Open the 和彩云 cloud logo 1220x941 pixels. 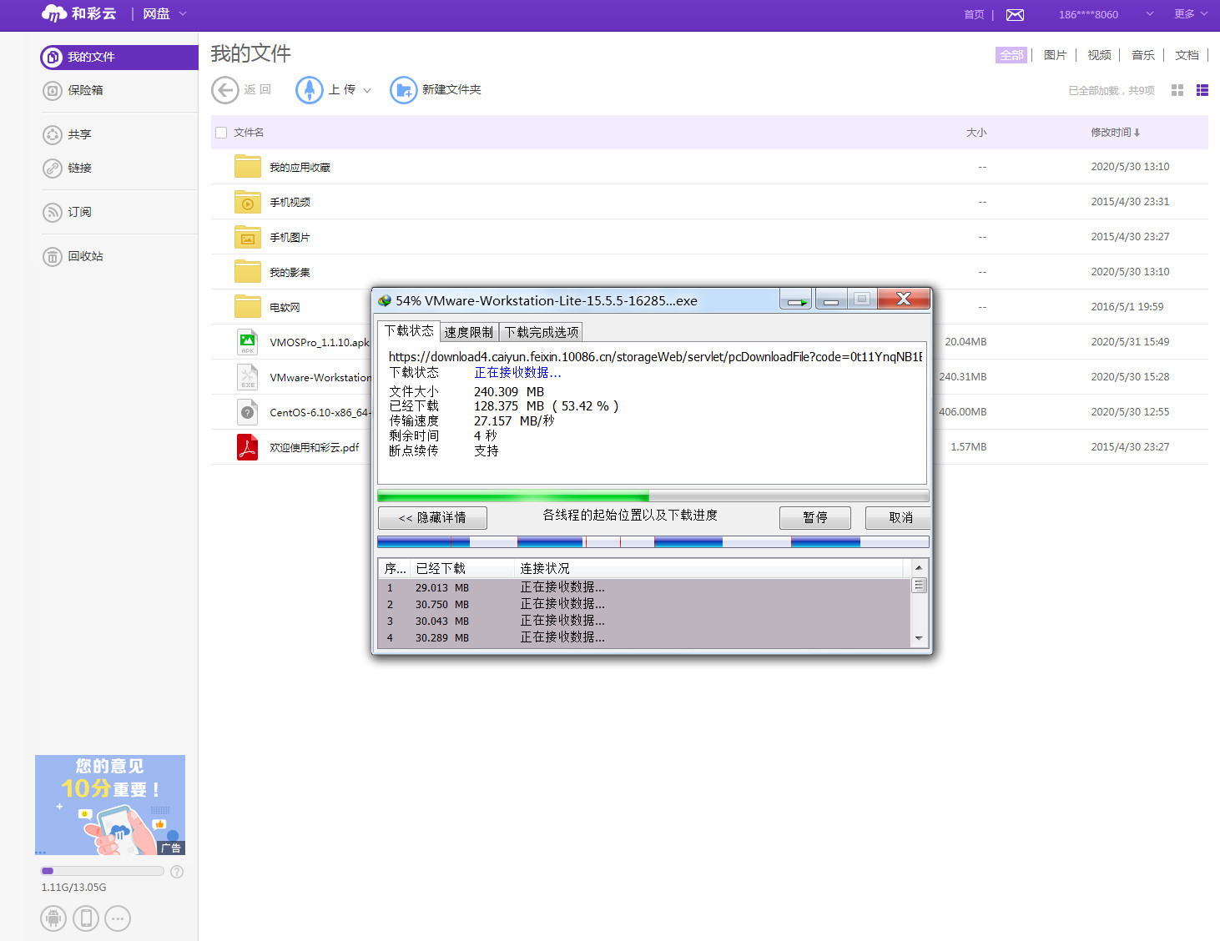(x=78, y=13)
